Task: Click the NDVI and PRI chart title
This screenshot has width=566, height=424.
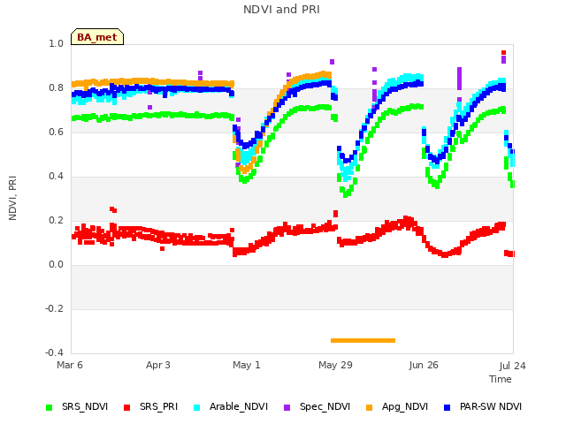Action: coord(281,9)
